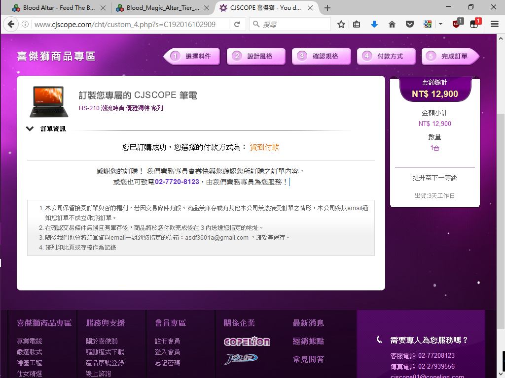Collapse the 訂單資訊 section chevron

30,129
